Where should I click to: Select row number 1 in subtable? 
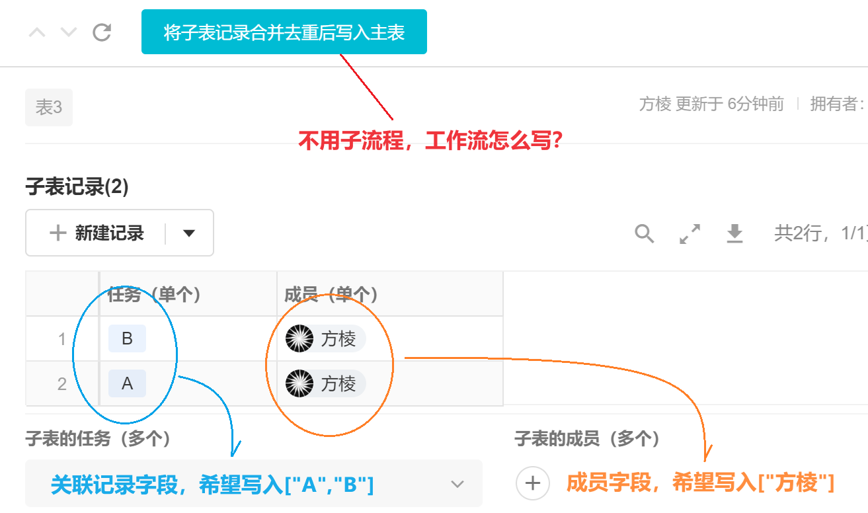[x=62, y=339]
